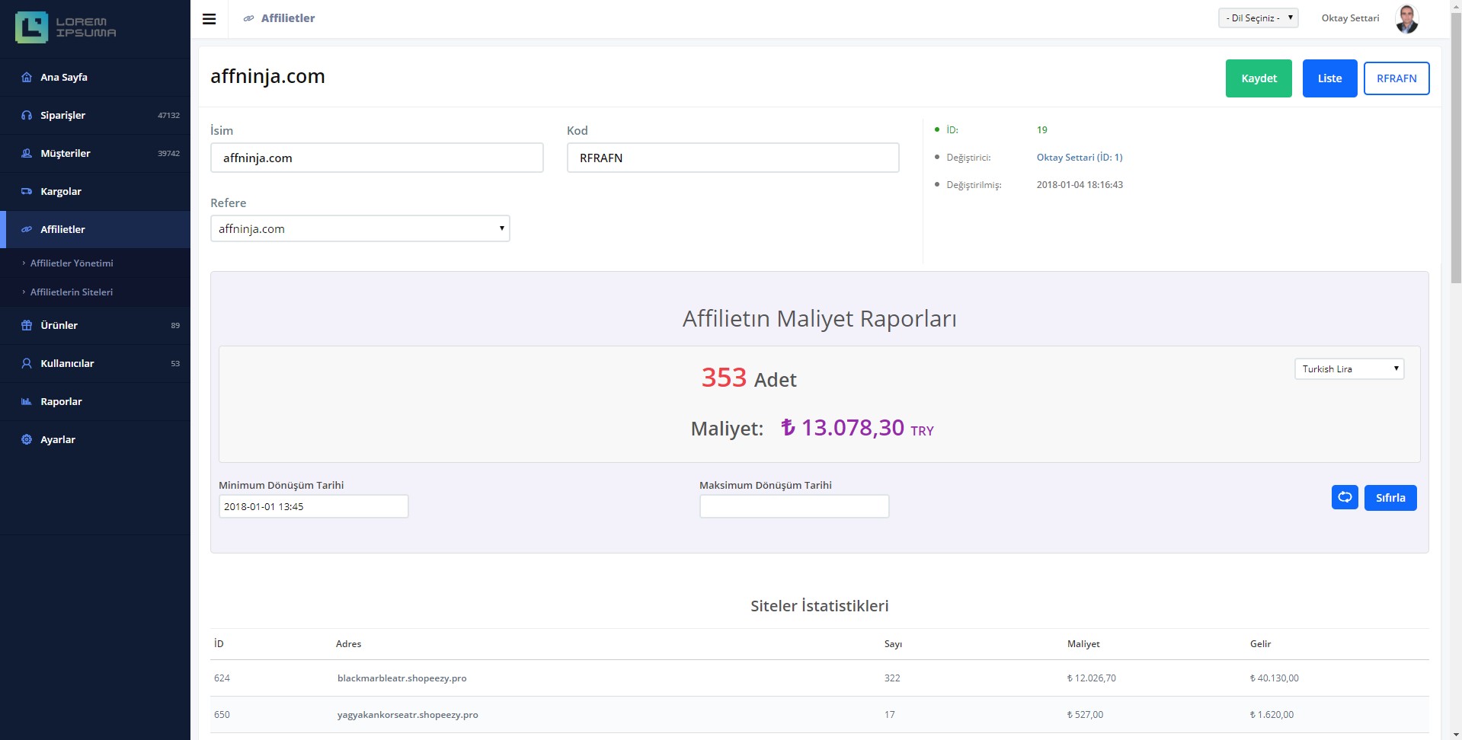Screen dimensions: 1462x740
Task: Select Affilietler Yönetimi submenu item
Action: point(72,263)
